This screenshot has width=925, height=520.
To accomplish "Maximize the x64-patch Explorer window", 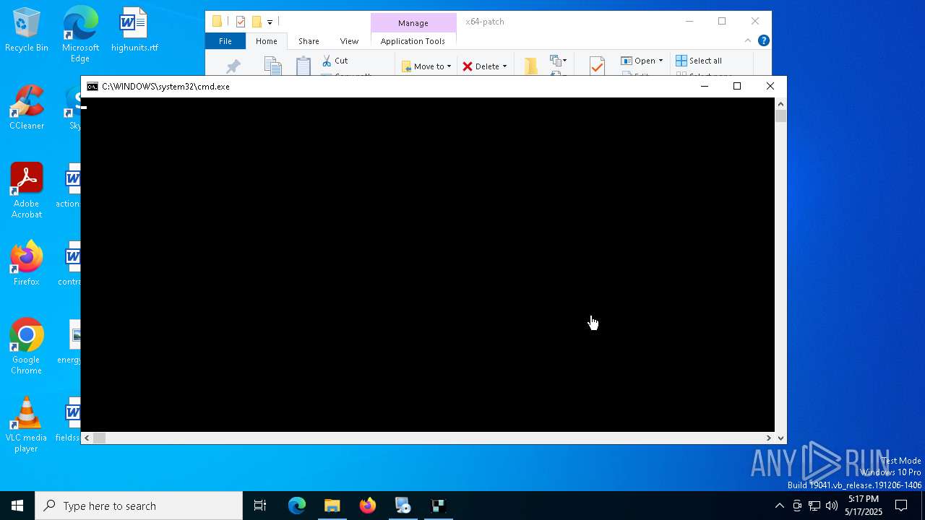I will click(722, 22).
